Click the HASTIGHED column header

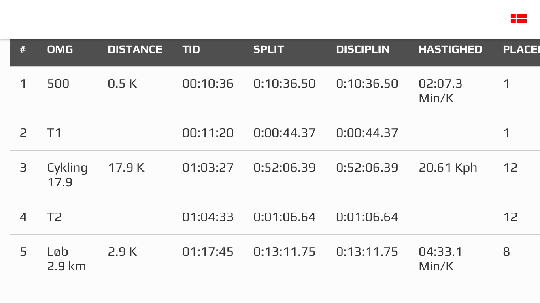pos(450,49)
